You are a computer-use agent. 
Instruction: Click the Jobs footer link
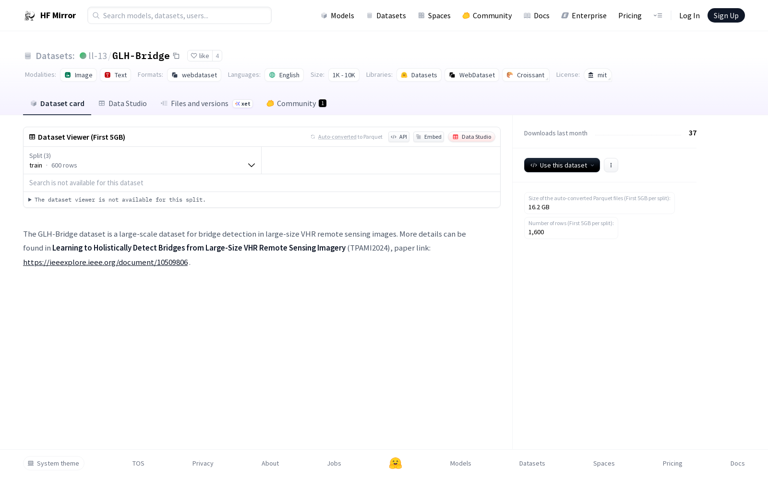point(334,463)
